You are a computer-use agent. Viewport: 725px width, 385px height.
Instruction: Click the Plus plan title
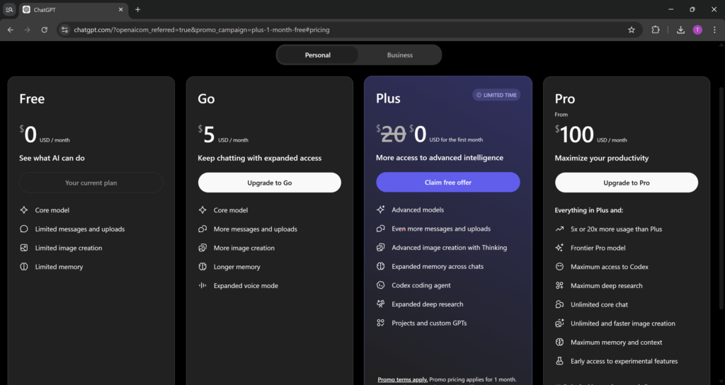coord(389,98)
